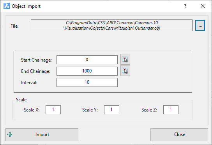Click into the Interval field showing 10
Screen dimensions: 212x145
click(x=87, y=82)
